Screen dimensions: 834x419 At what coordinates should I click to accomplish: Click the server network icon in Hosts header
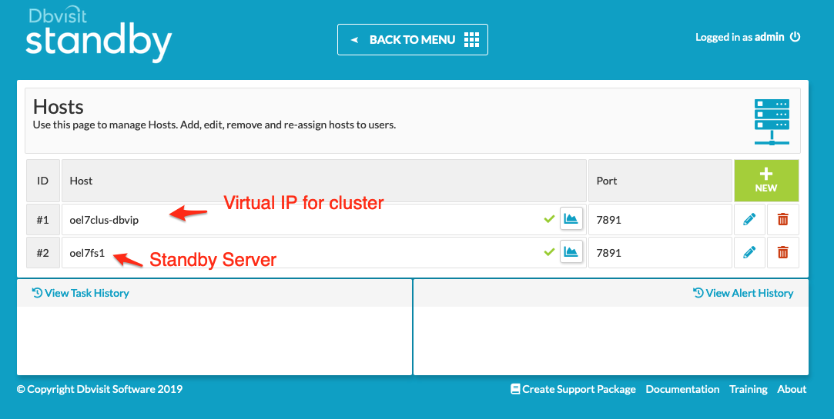(771, 121)
